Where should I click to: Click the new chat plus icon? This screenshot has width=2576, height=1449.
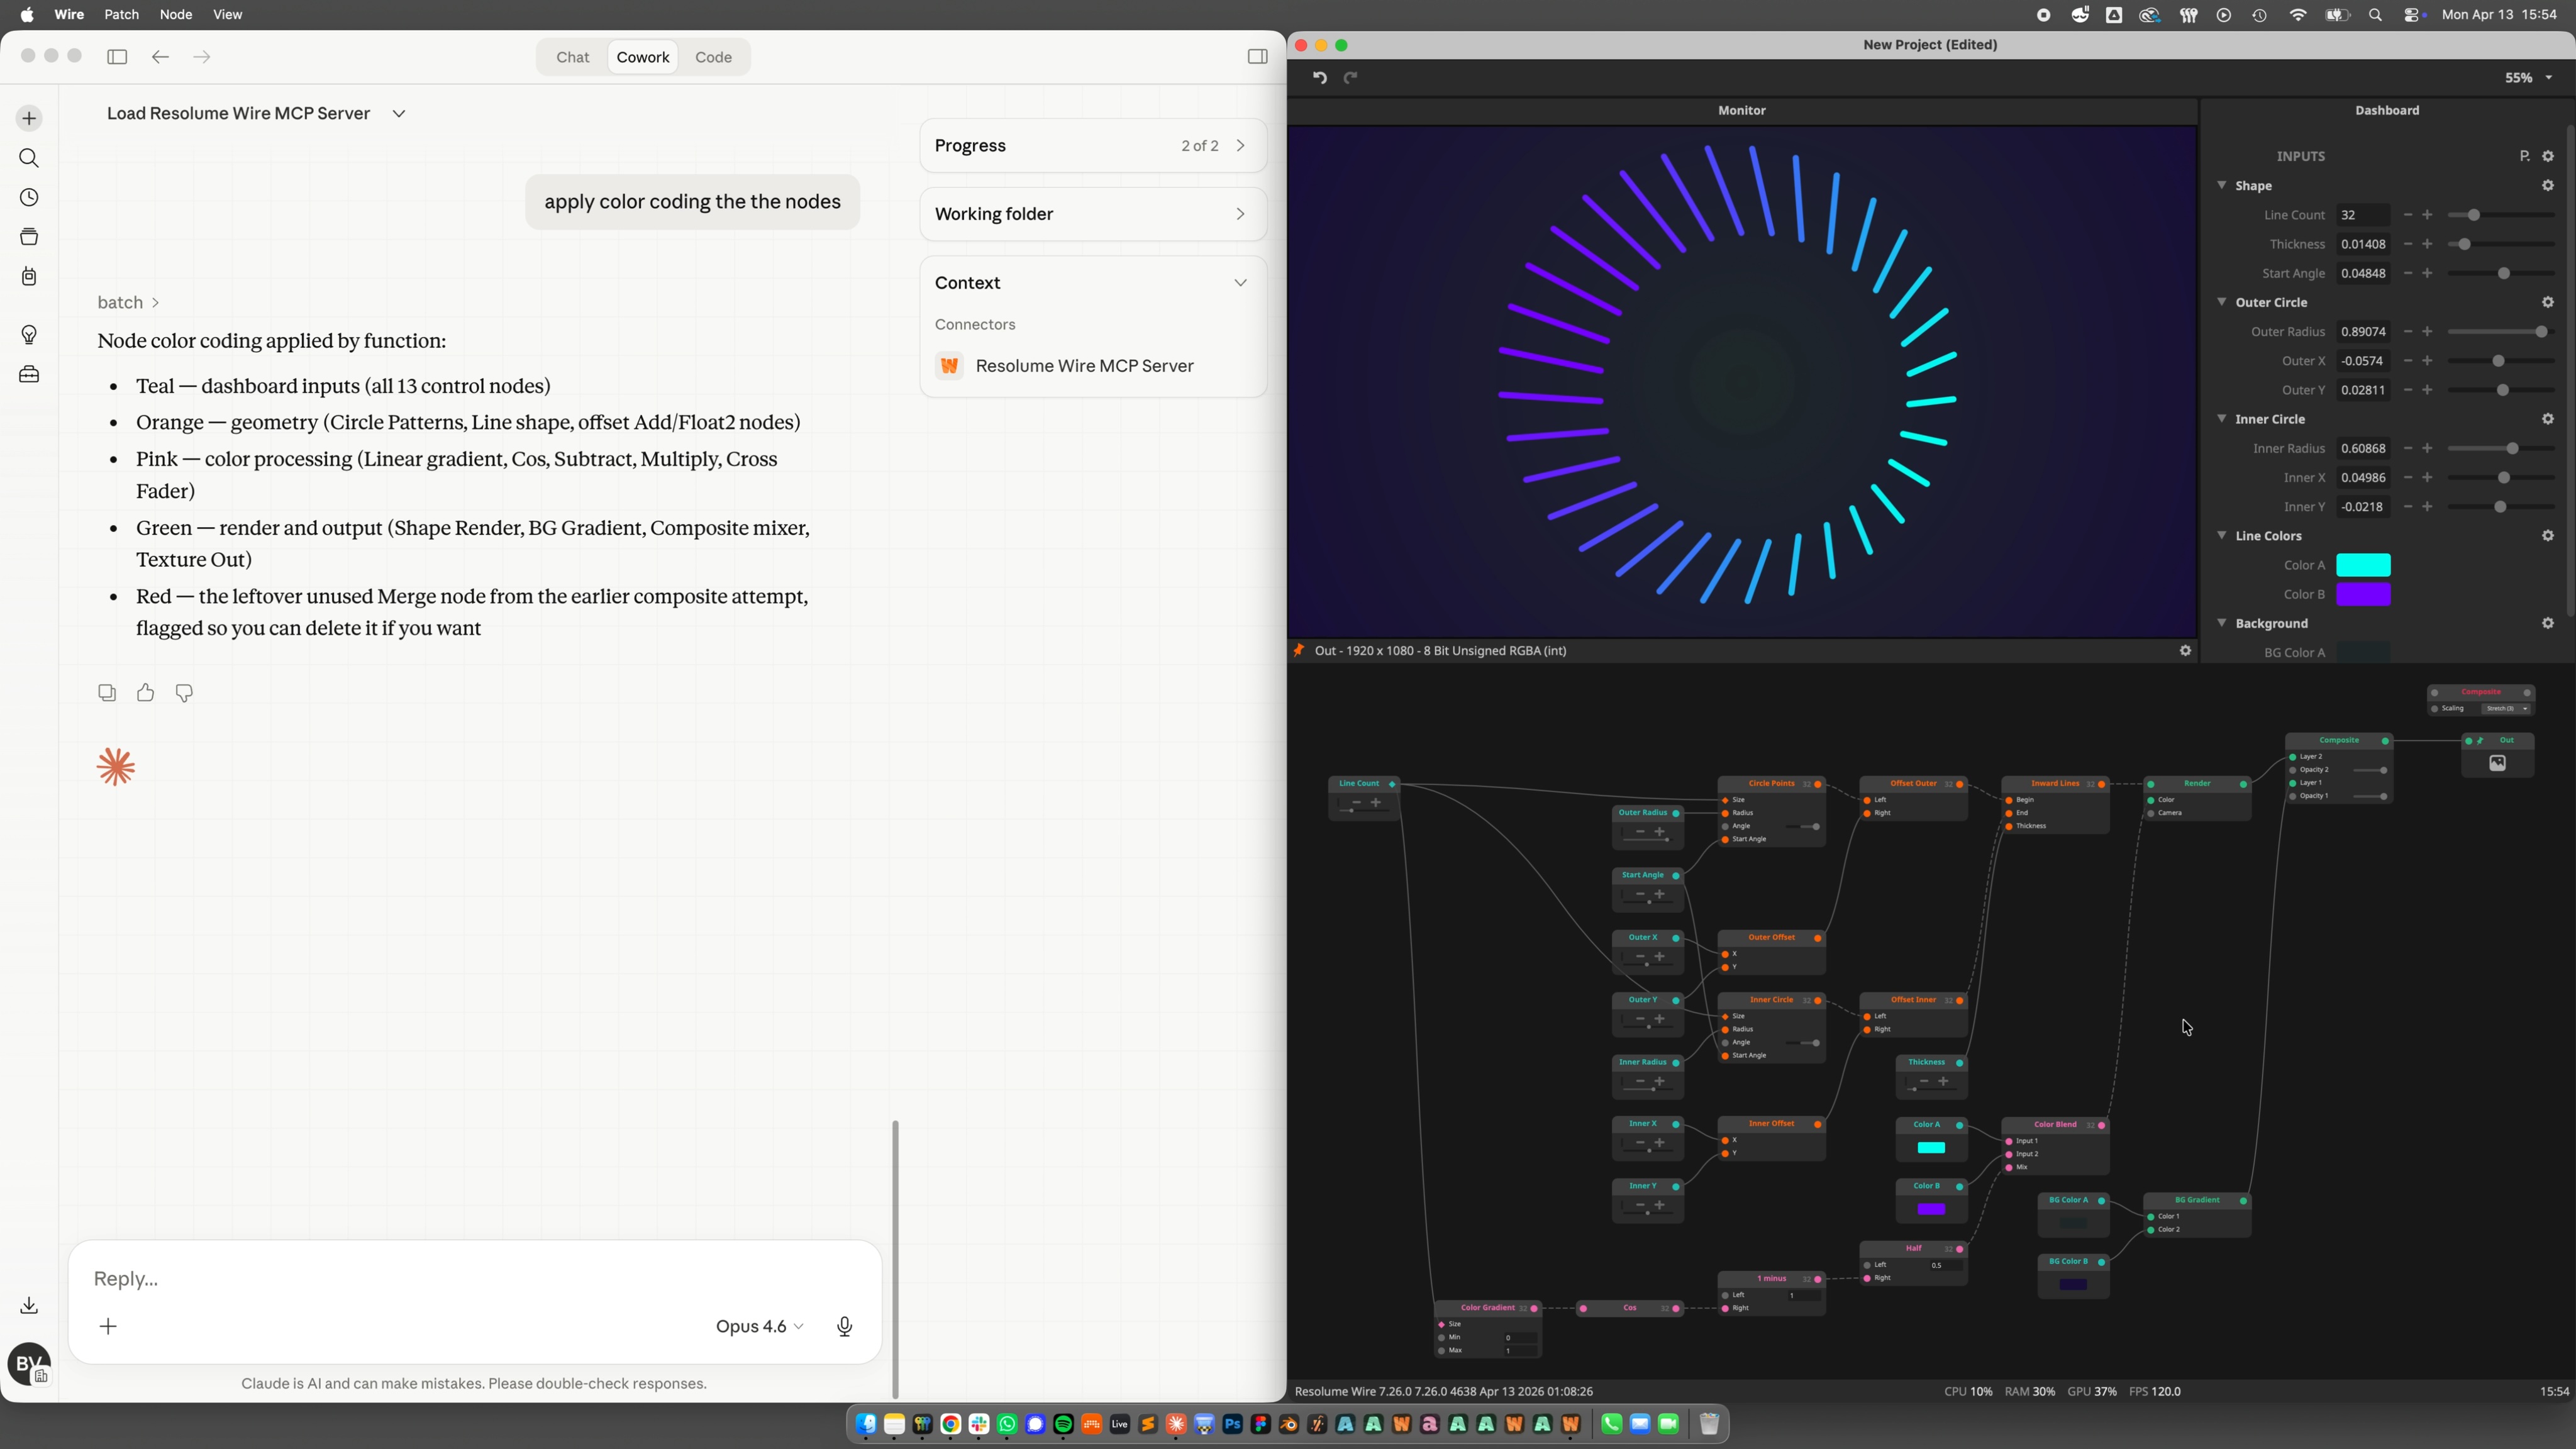pyautogui.click(x=29, y=119)
